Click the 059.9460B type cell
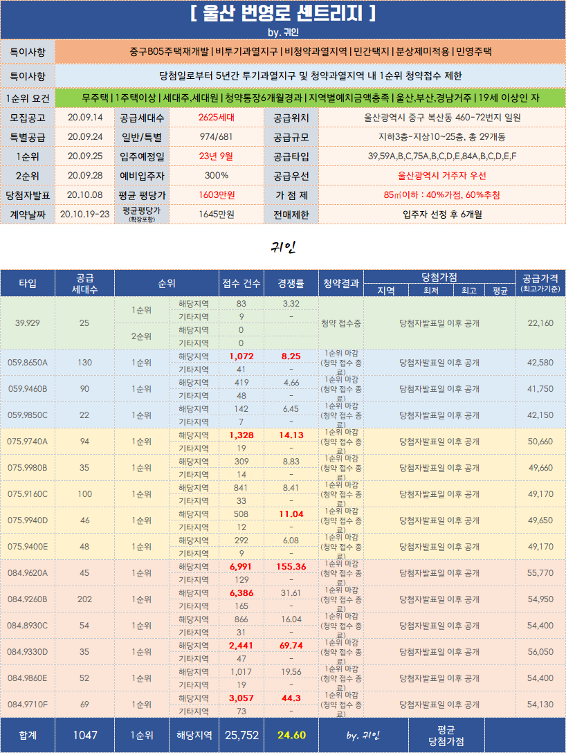The width and height of the screenshot is (566, 753). coord(28,389)
